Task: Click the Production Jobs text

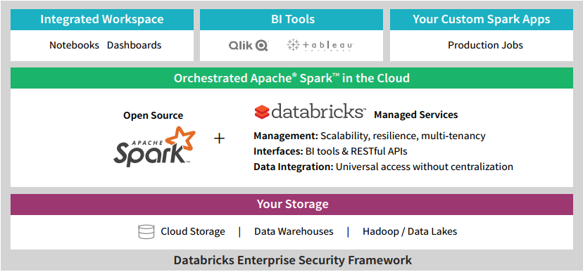Action: [x=485, y=45]
